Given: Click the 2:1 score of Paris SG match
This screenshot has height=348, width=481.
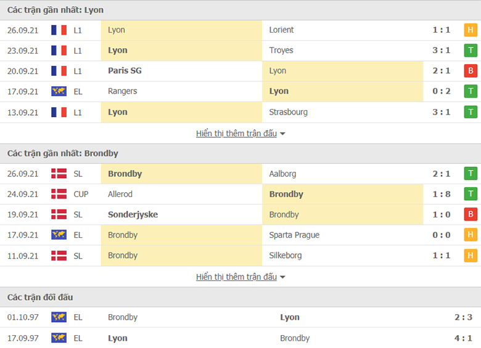Looking at the screenshot, I should (x=442, y=71).
